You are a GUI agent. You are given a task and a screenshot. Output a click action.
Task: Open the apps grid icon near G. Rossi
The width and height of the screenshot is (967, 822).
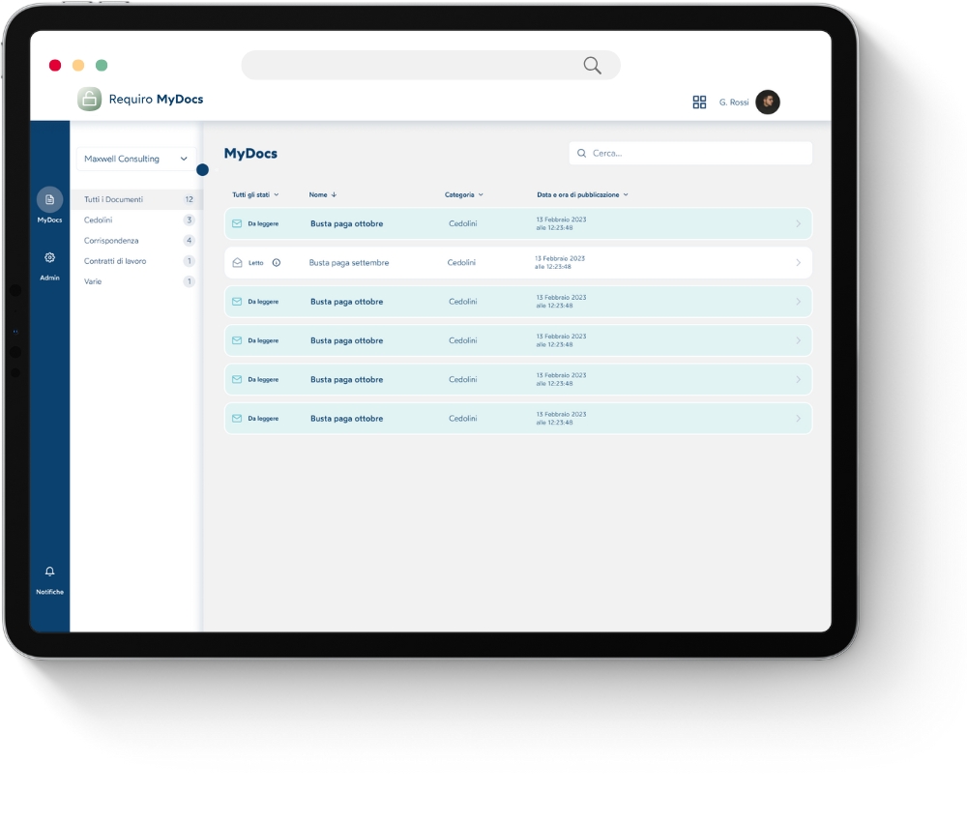click(x=699, y=102)
